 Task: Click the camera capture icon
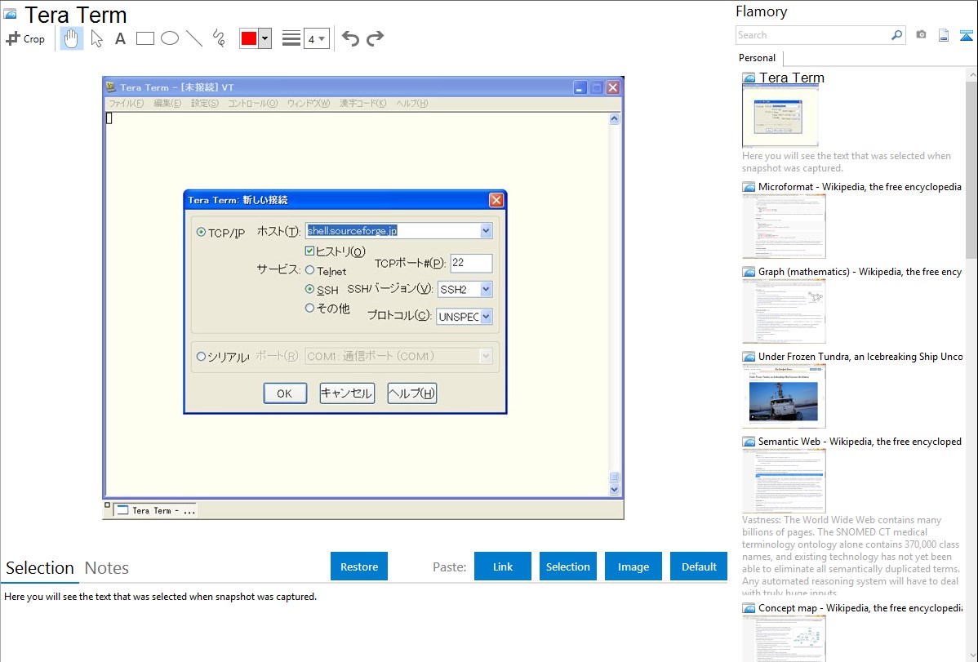921,35
